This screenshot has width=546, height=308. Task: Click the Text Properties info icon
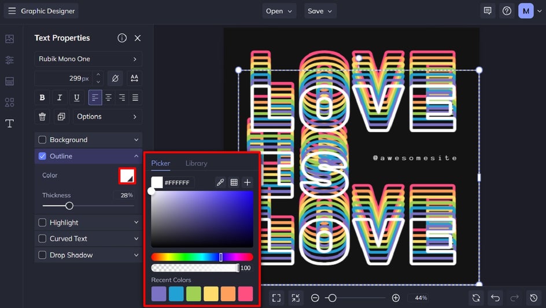pyautogui.click(x=122, y=38)
